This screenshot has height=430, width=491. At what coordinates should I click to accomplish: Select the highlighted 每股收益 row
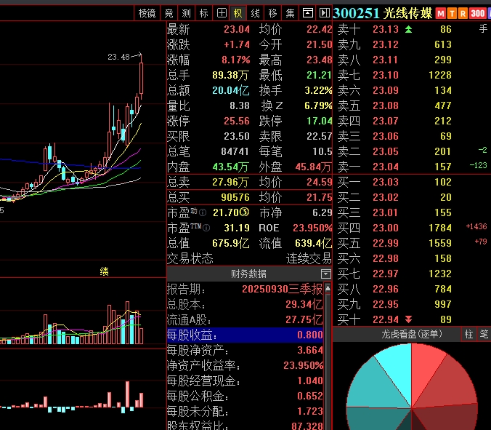click(x=245, y=335)
